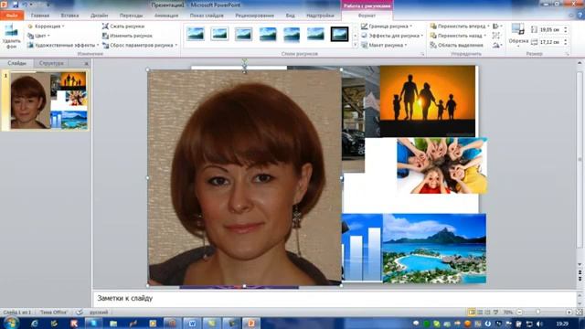Image resolution: width=585 pixels, height=329 pixels.
Task: Select the fourth picture style thumbnail
Action: [268, 34]
